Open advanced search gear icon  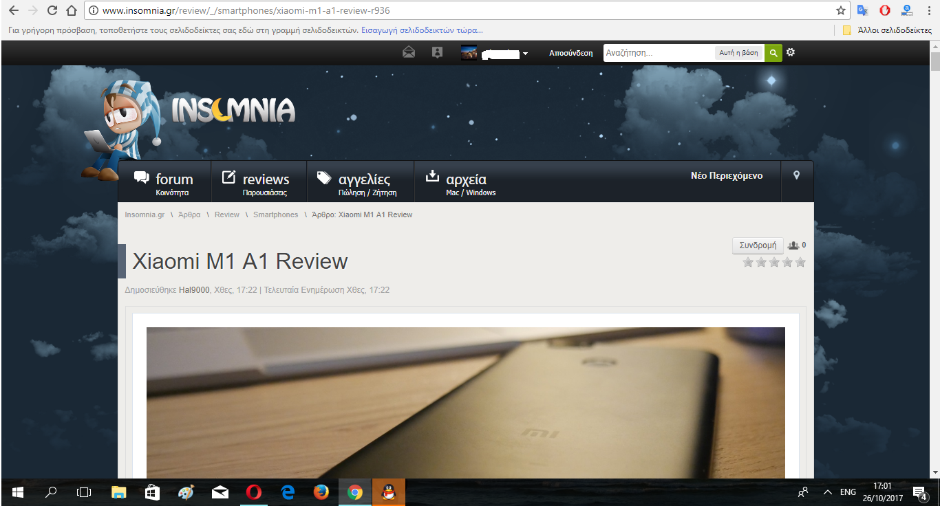[x=791, y=52]
